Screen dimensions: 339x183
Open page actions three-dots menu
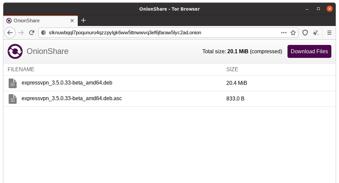point(283,33)
